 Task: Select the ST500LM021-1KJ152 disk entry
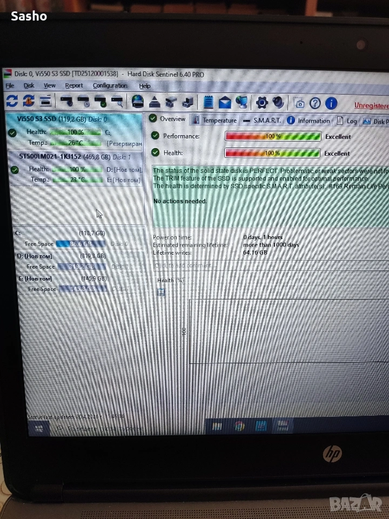pos(76,168)
